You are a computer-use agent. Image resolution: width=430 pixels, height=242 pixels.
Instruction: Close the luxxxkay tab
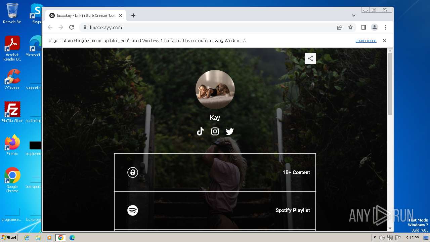(x=121, y=15)
